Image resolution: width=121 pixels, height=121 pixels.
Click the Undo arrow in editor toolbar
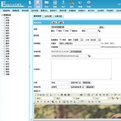point(73,95)
